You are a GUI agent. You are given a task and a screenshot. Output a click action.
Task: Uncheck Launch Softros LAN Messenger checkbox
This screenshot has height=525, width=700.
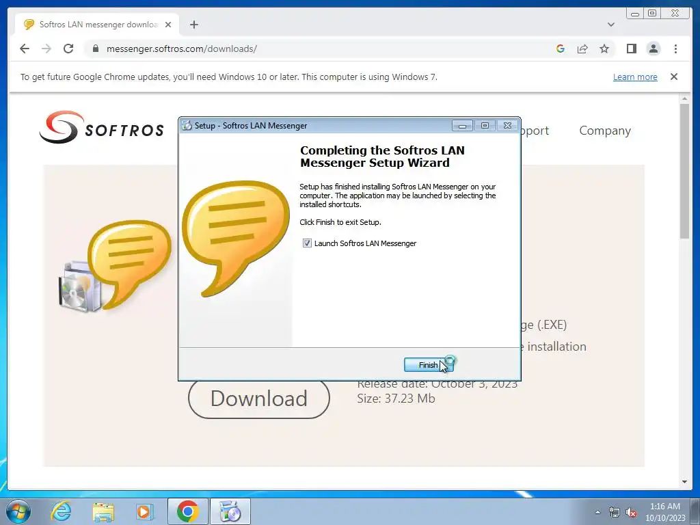307,243
